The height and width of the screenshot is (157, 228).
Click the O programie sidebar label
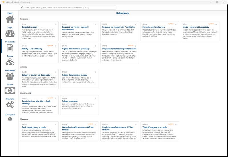click(x=10, y=115)
